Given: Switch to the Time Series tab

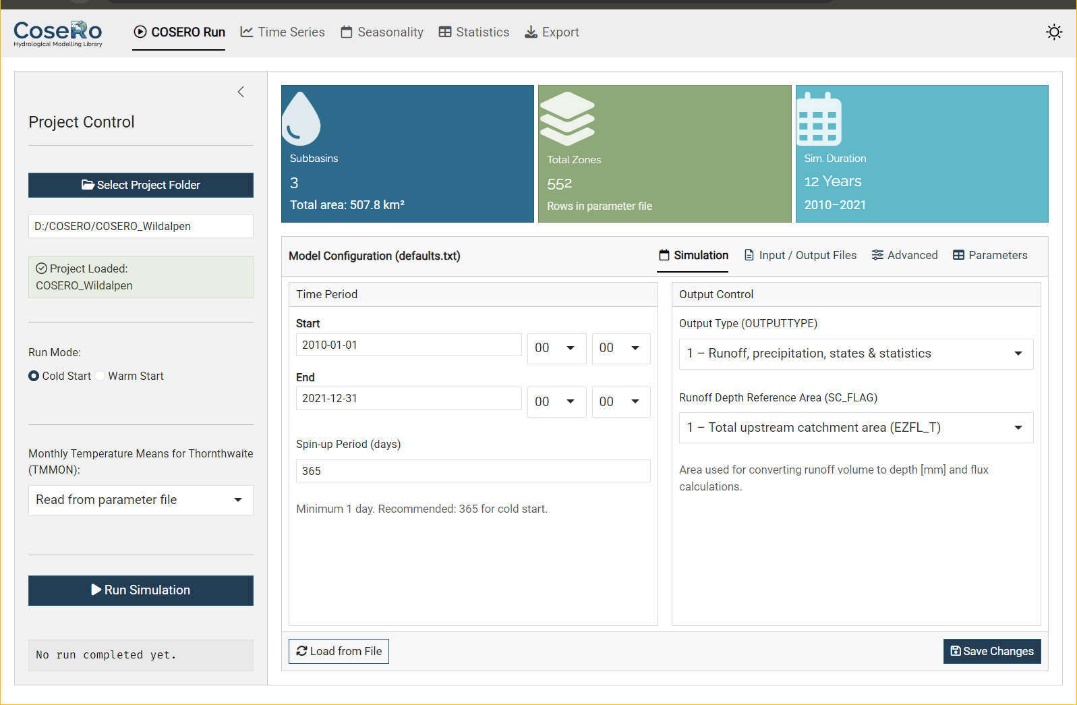Looking at the screenshot, I should click(283, 32).
